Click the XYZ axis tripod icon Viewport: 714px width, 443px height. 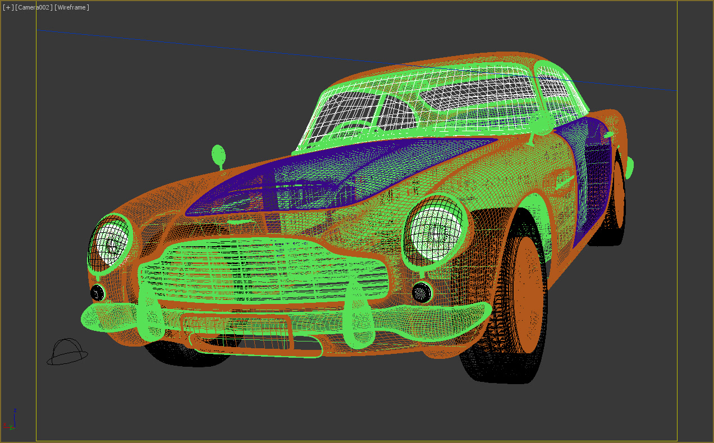[8, 420]
